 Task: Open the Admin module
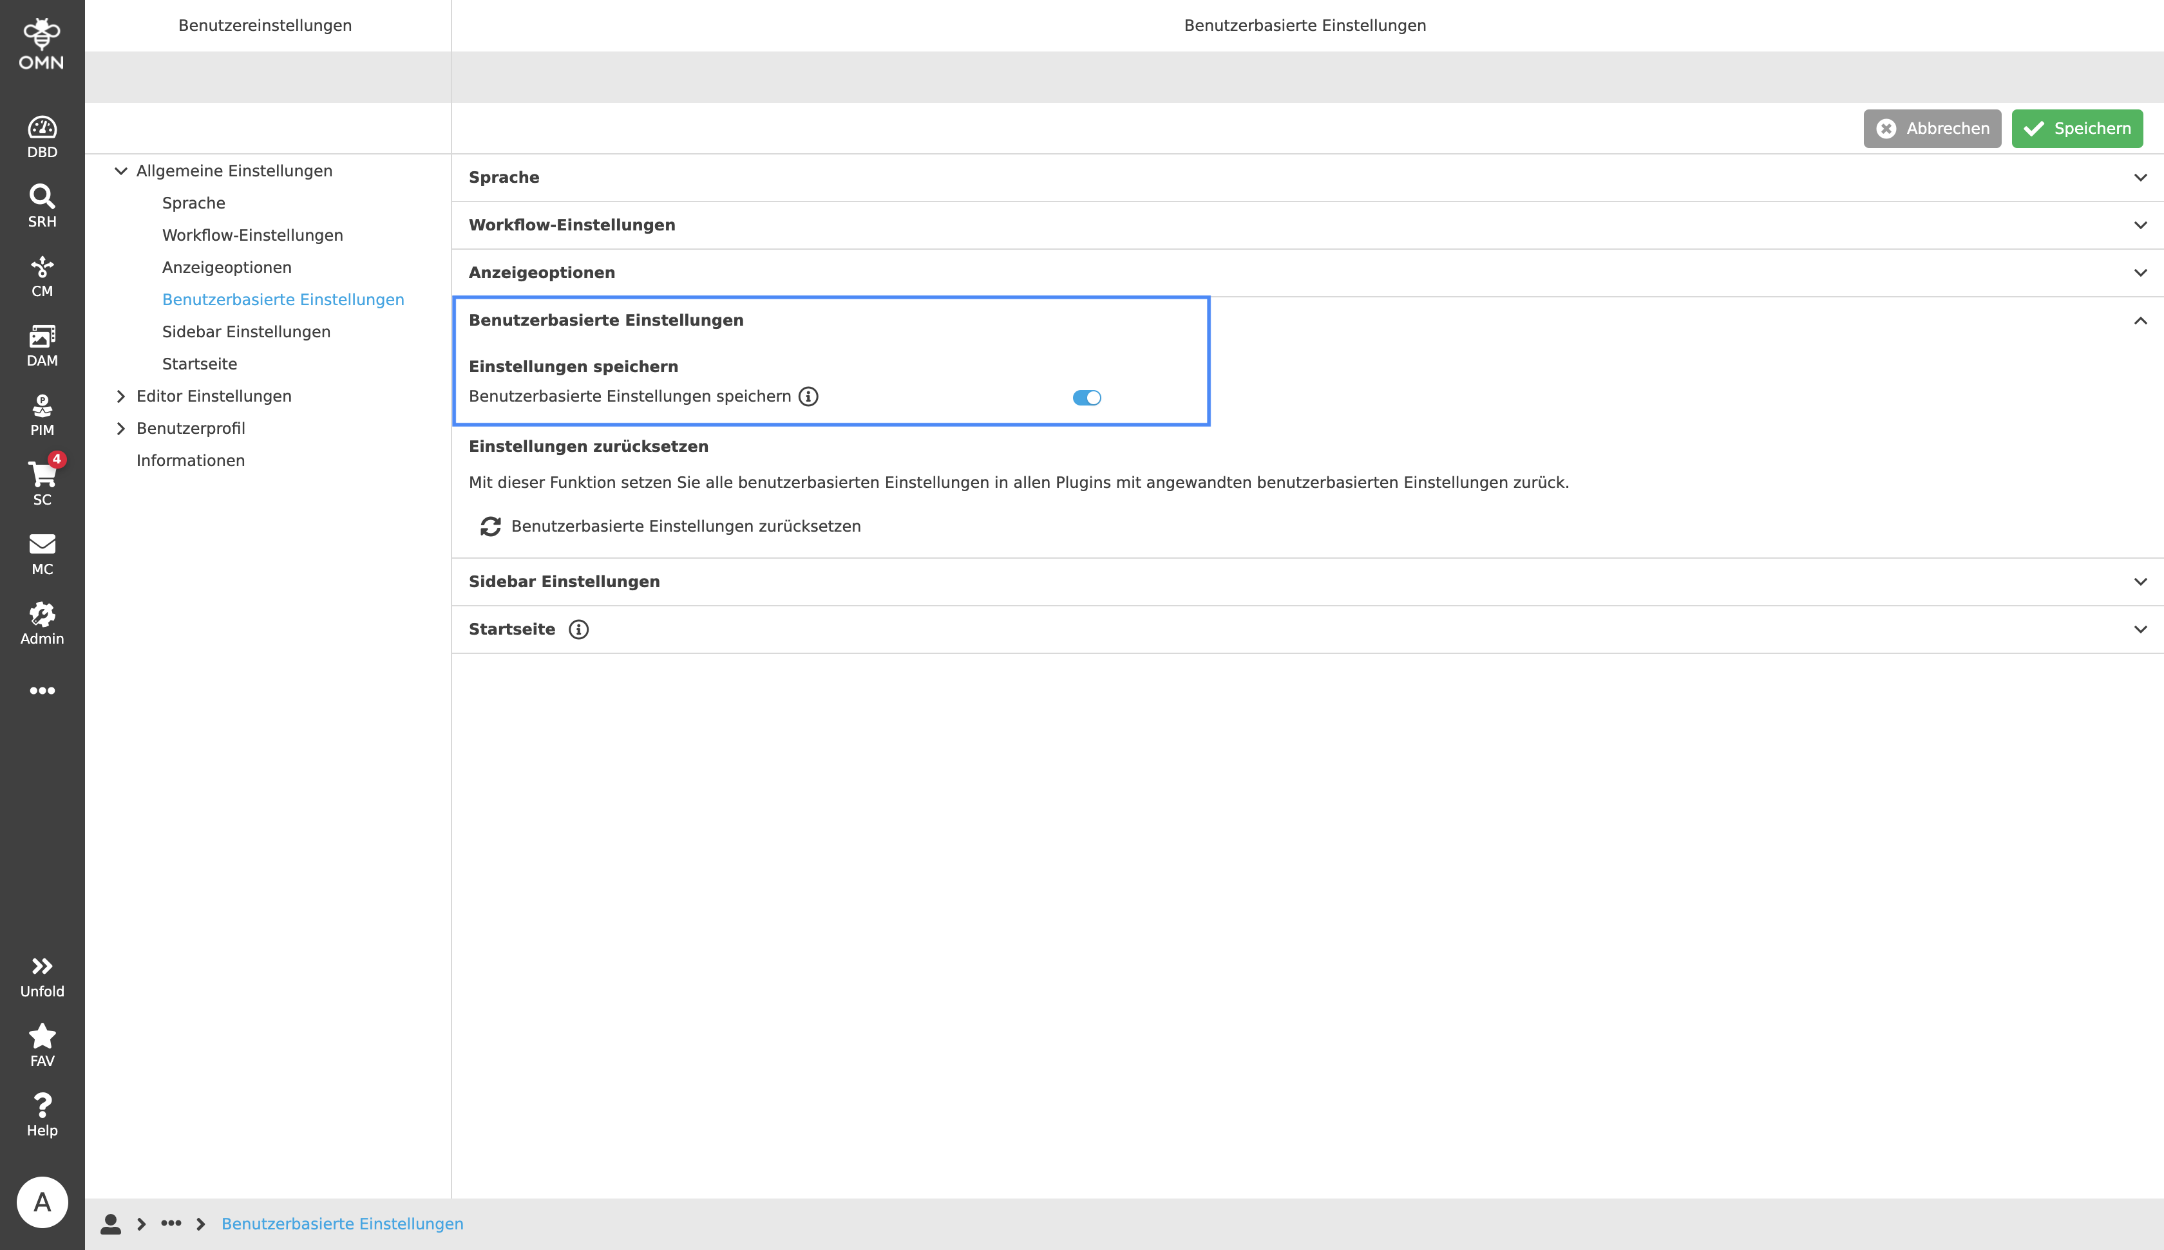(41, 622)
